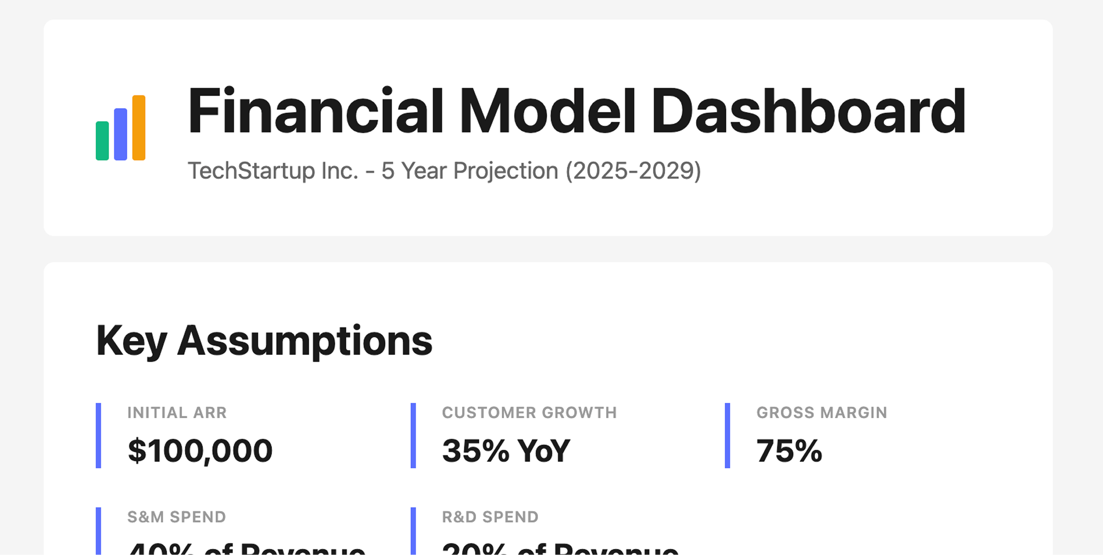Click the green bar in the logo
1103x555 pixels.
click(102, 141)
